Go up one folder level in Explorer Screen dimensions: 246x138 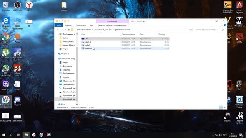68,30
